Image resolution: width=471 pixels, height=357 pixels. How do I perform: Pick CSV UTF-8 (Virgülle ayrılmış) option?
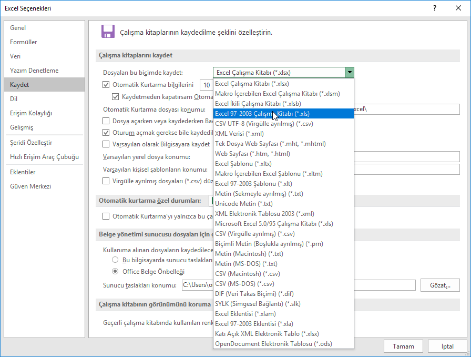point(283,124)
